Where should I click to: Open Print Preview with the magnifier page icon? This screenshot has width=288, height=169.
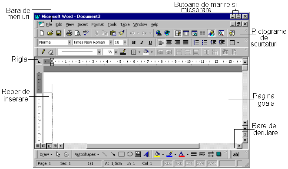pos(77,33)
